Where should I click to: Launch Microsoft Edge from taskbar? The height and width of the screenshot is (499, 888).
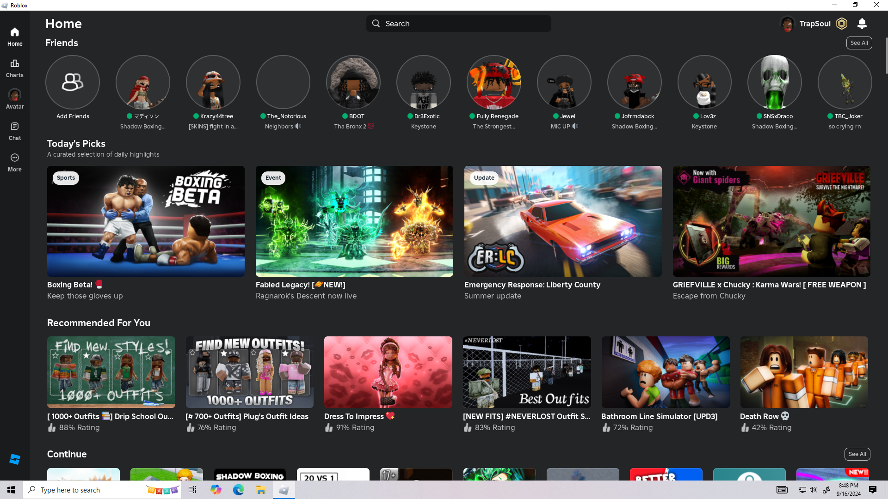tap(239, 490)
